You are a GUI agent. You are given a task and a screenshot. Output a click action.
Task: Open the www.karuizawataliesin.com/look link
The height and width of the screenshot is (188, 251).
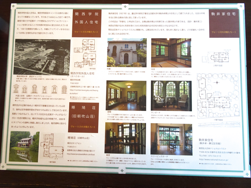[81, 154]
